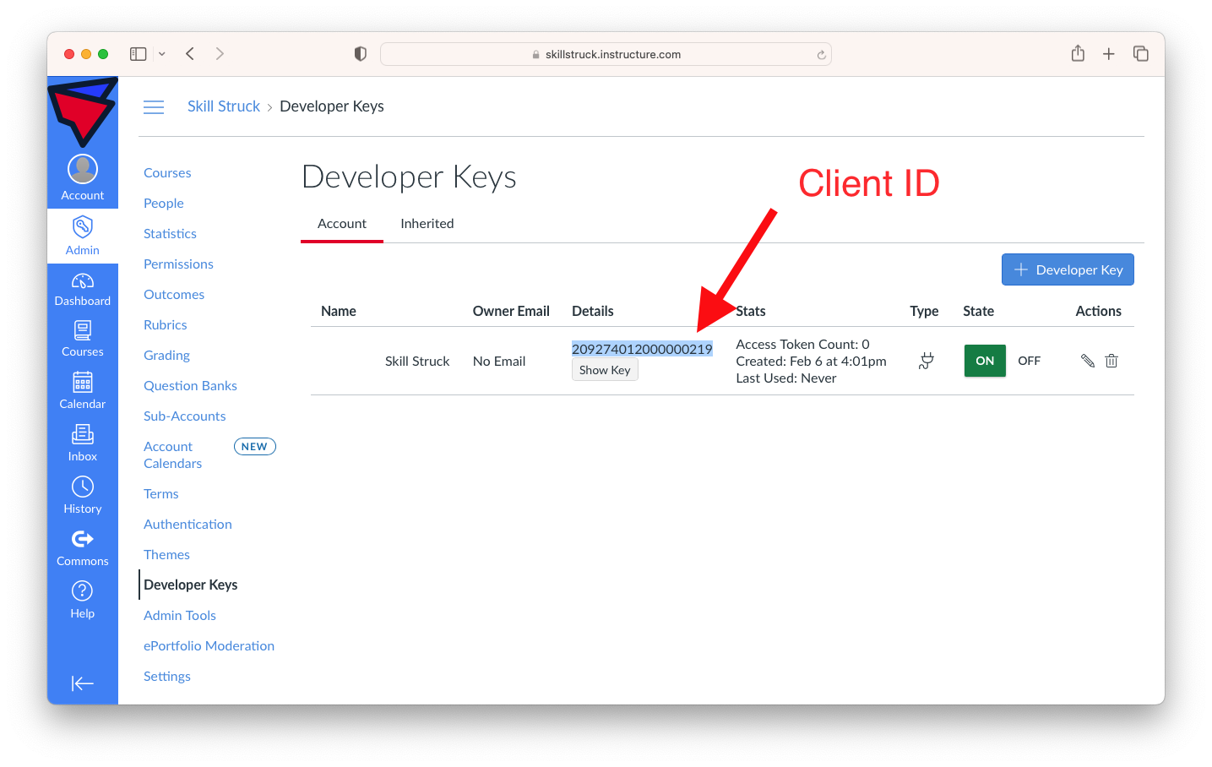This screenshot has height=767, width=1212.
Task: Select the Account tab
Action: (341, 223)
